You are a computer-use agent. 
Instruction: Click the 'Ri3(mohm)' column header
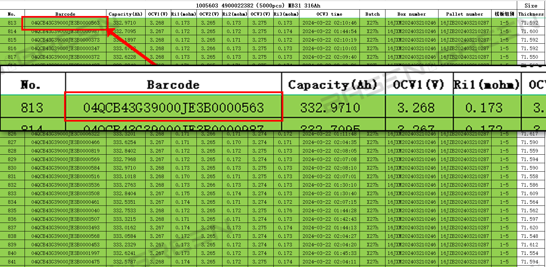coord(286,14)
